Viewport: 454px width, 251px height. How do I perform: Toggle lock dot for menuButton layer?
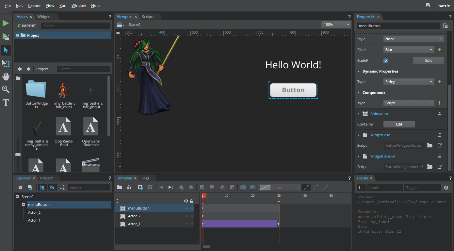[192, 208]
